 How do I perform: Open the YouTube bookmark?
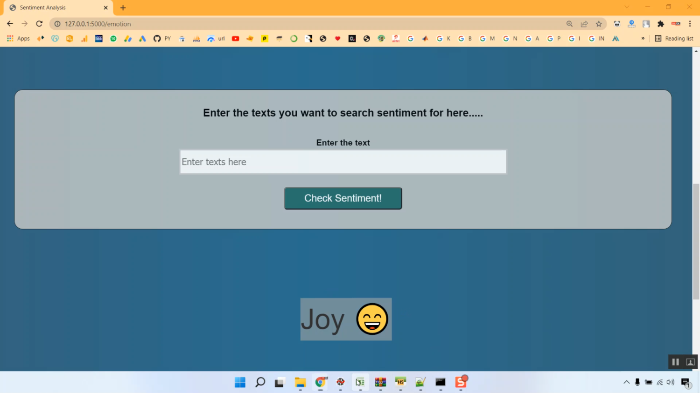pos(236,38)
